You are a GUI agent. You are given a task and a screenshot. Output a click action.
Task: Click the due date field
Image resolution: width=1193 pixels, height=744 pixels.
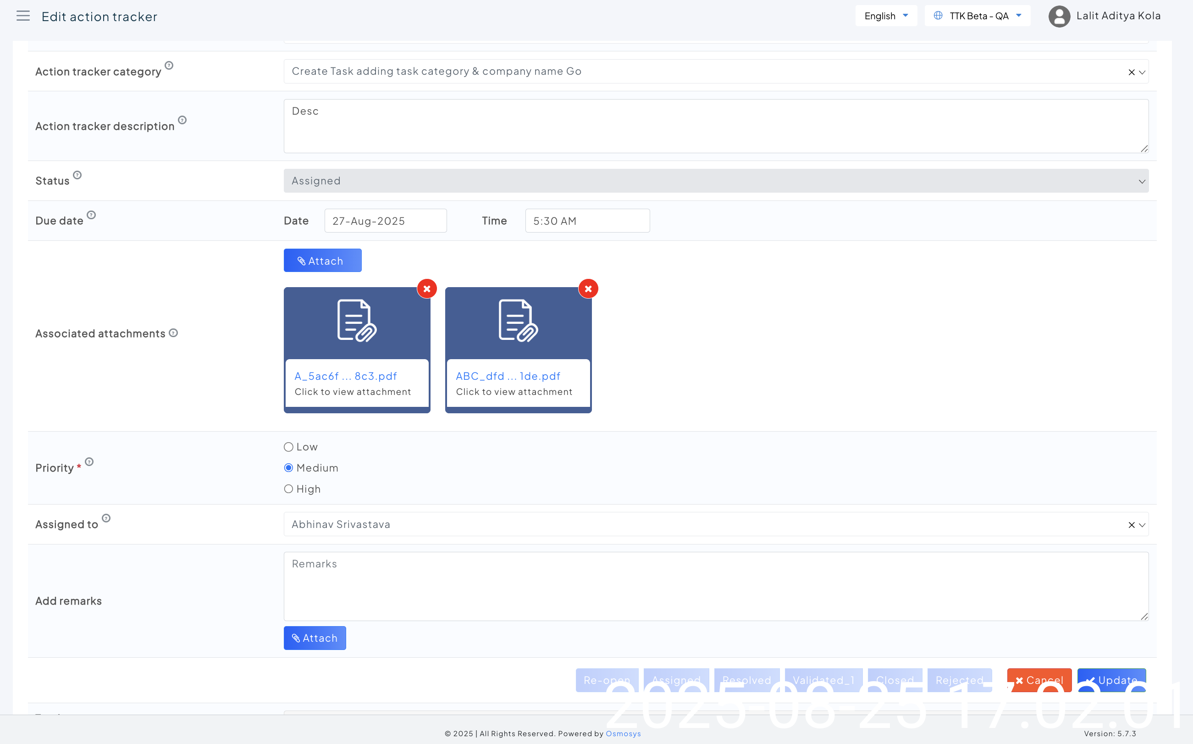coord(385,221)
